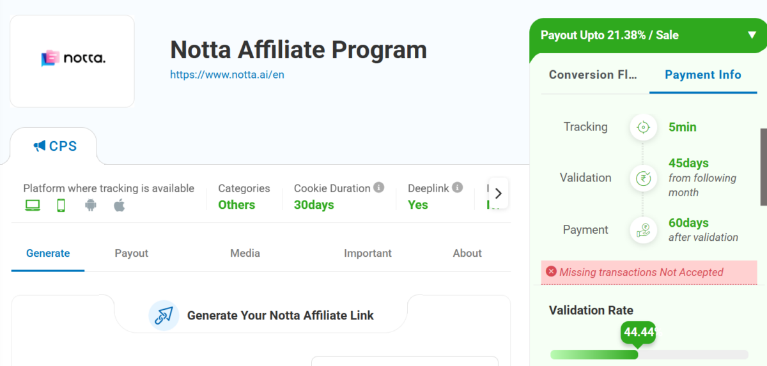Image resolution: width=767 pixels, height=366 pixels.
Task: Switch to the Conversion Flow tab
Action: 593,75
